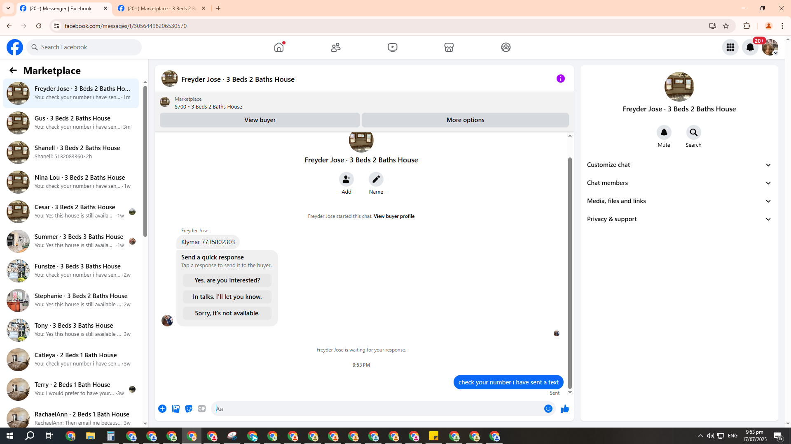Open more actions plus icon in composer

[162, 409]
